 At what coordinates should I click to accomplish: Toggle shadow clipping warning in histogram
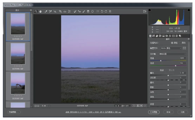click(x=150, y=10)
